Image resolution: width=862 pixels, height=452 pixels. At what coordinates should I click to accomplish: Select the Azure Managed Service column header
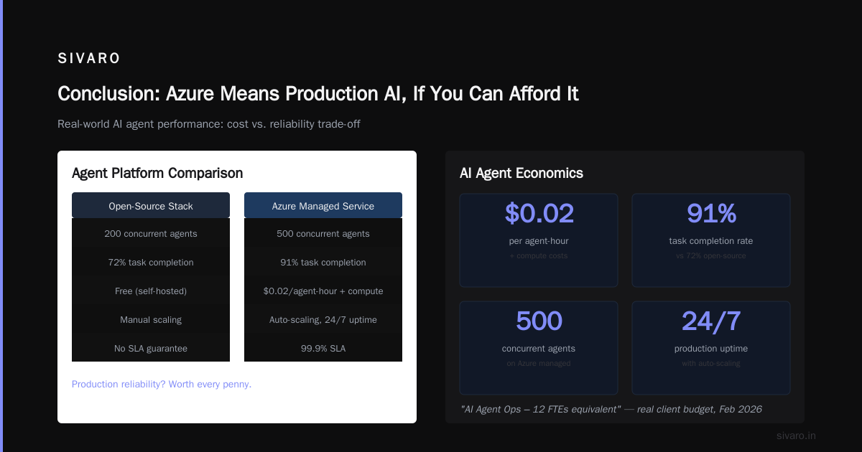pyautogui.click(x=323, y=206)
